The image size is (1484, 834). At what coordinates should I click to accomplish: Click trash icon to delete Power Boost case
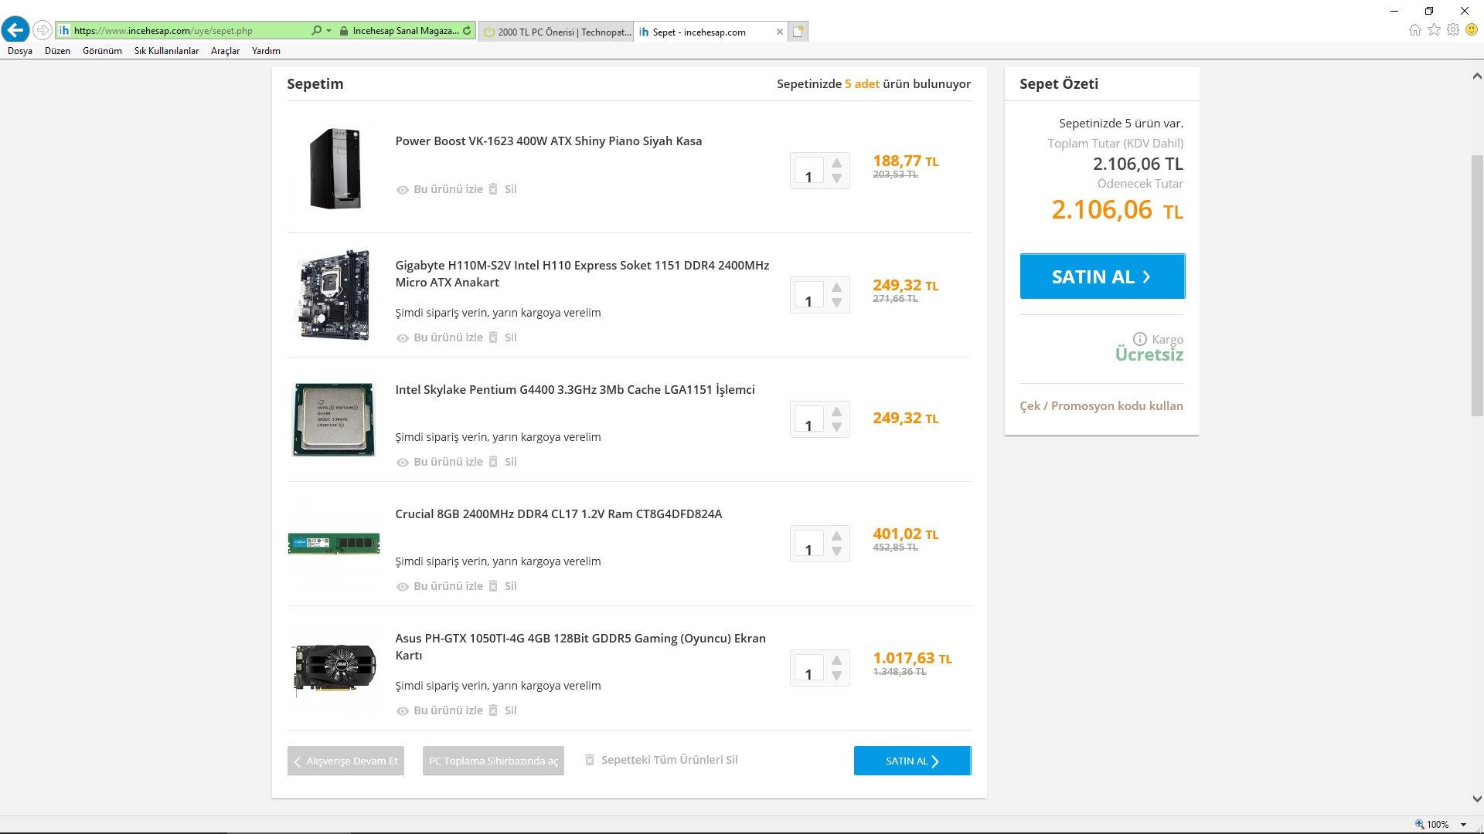click(x=493, y=189)
